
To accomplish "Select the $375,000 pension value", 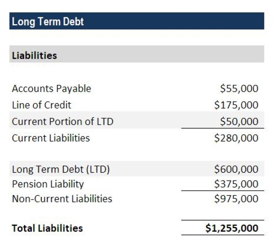I will (x=236, y=184).
